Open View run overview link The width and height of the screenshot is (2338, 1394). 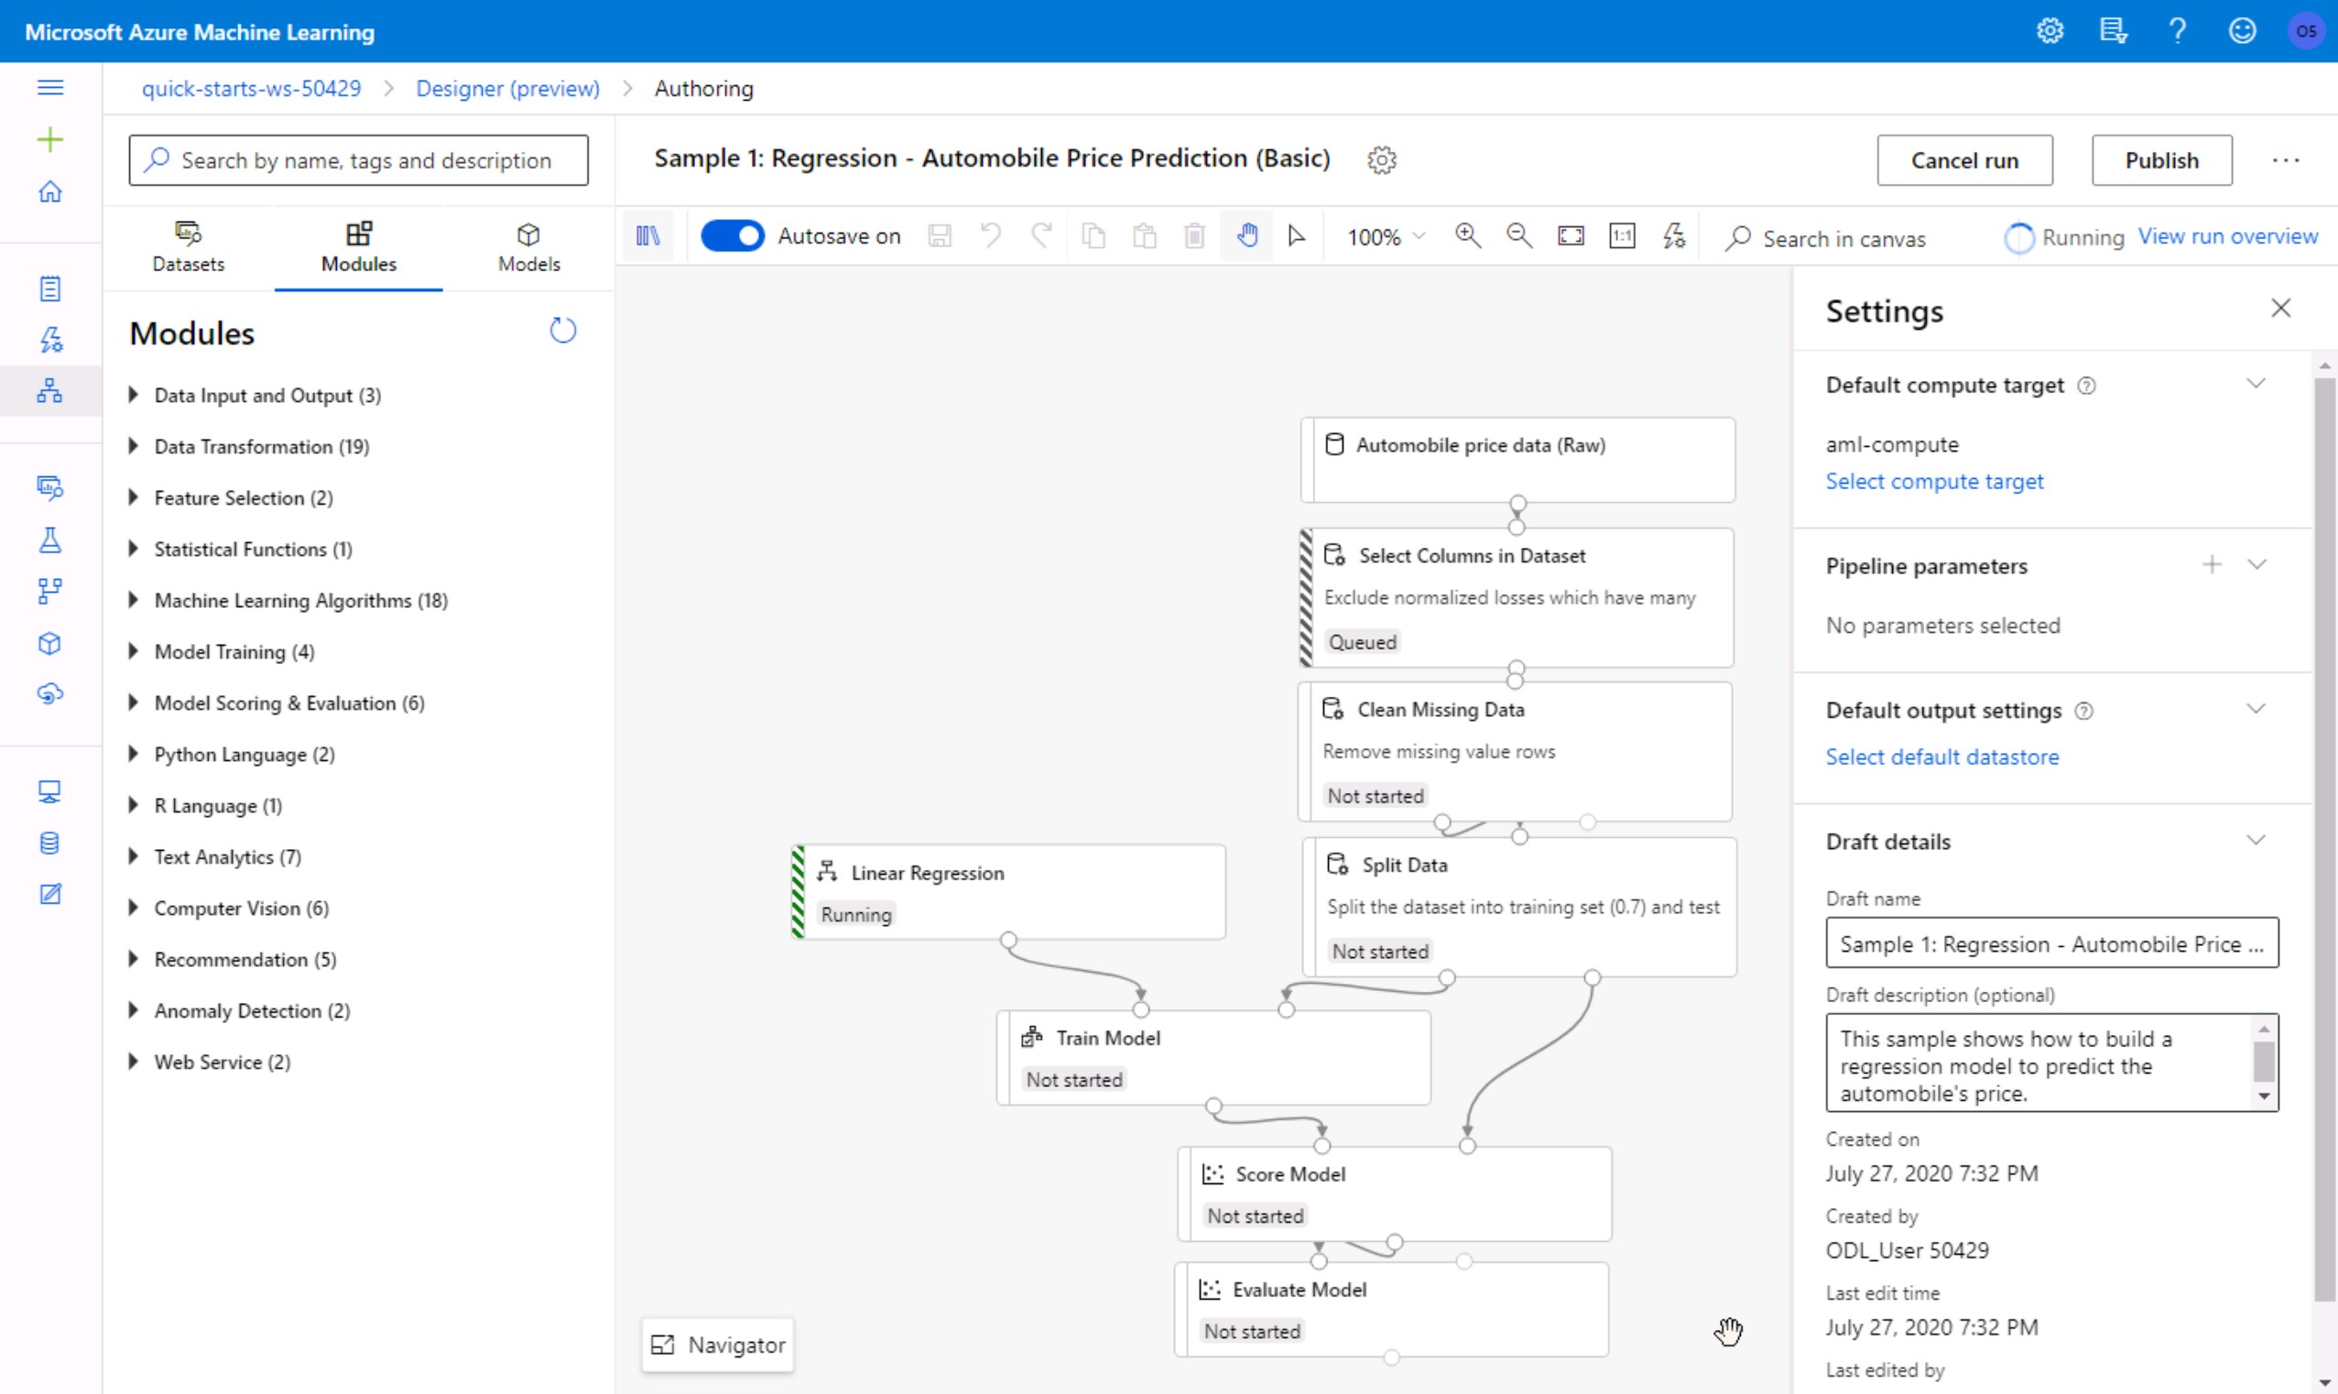click(x=2227, y=236)
